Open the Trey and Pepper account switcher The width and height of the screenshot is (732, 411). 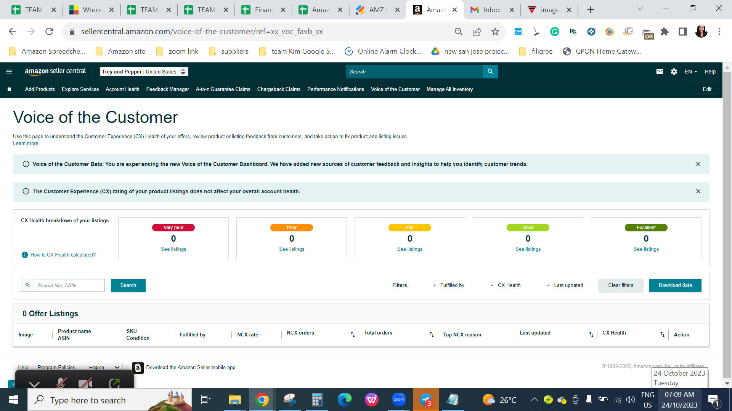(x=144, y=72)
